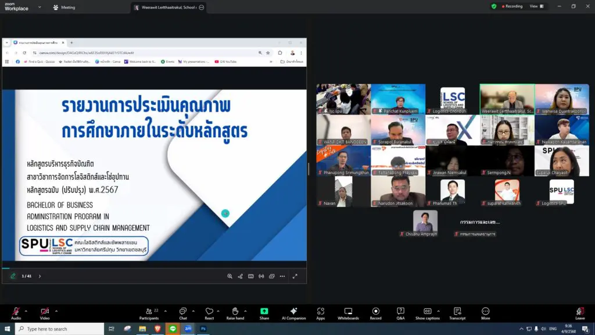Open Whiteboards from the toolbar
The image size is (595, 335).
[348, 312]
